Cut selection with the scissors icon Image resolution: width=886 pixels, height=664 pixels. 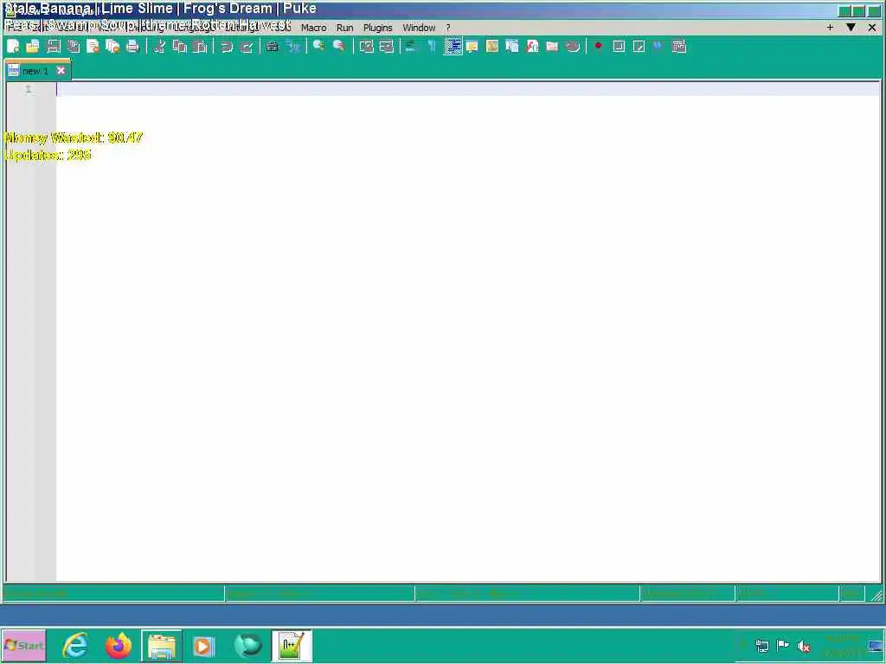(x=159, y=47)
